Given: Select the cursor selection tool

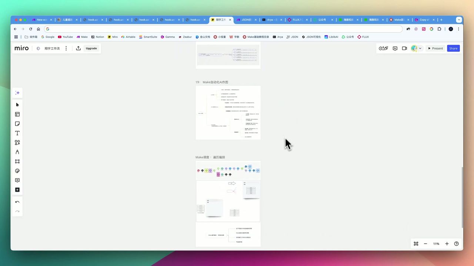Looking at the screenshot, I should (x=17, y=105).
